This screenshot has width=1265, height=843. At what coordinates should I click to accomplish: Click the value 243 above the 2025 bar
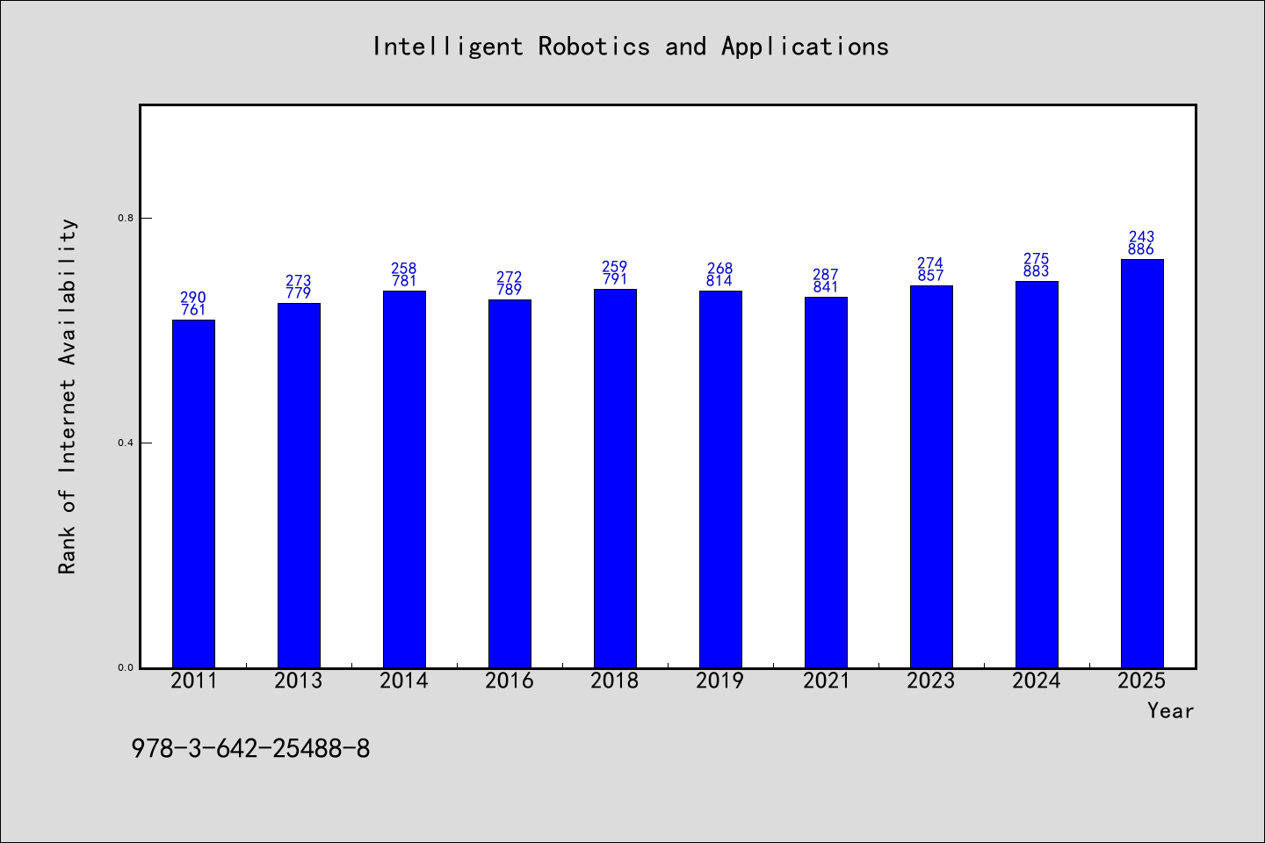(x=1142, y=237)
